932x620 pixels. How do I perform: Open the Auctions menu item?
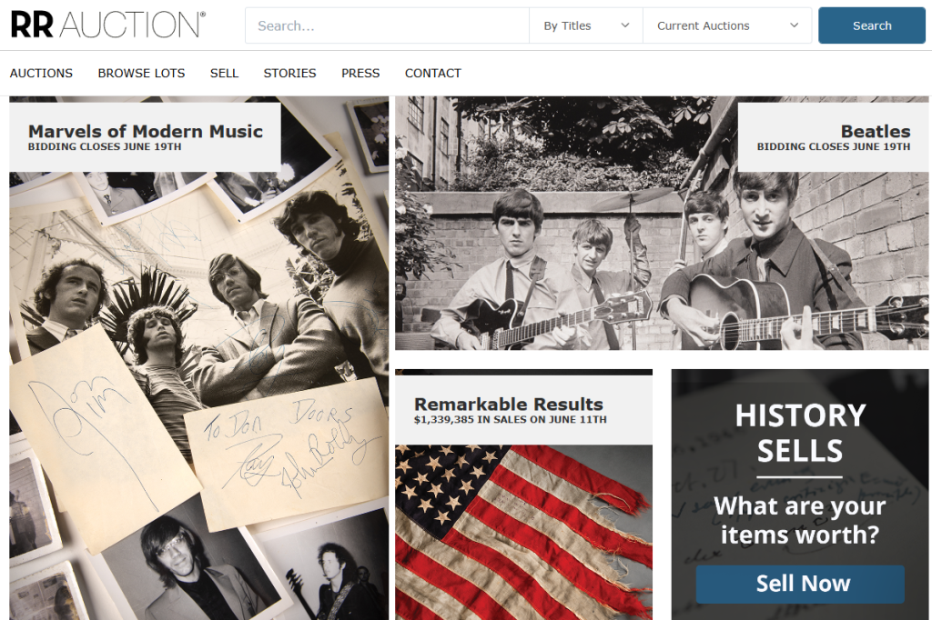pyautogui.click(x=41, y=73)
